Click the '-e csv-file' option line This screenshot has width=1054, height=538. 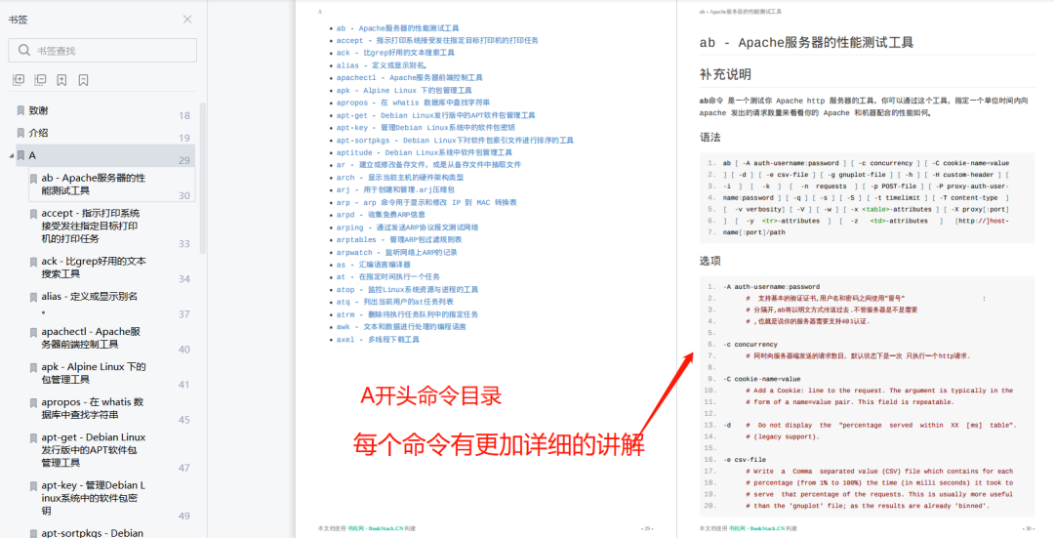pos(744,460)
